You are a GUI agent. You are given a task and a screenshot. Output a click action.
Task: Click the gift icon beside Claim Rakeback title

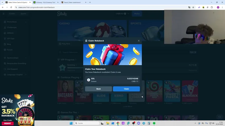tap(86, 41)
